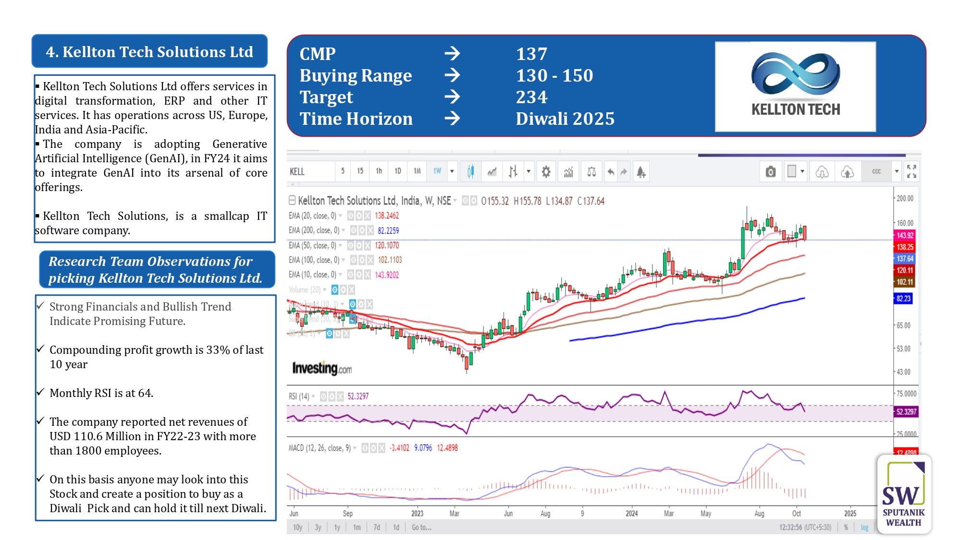Open settings gear for RSI (14)
961x540 pixels.
point(332,396)
